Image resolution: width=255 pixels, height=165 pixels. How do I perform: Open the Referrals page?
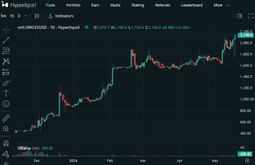click(162, 5)
